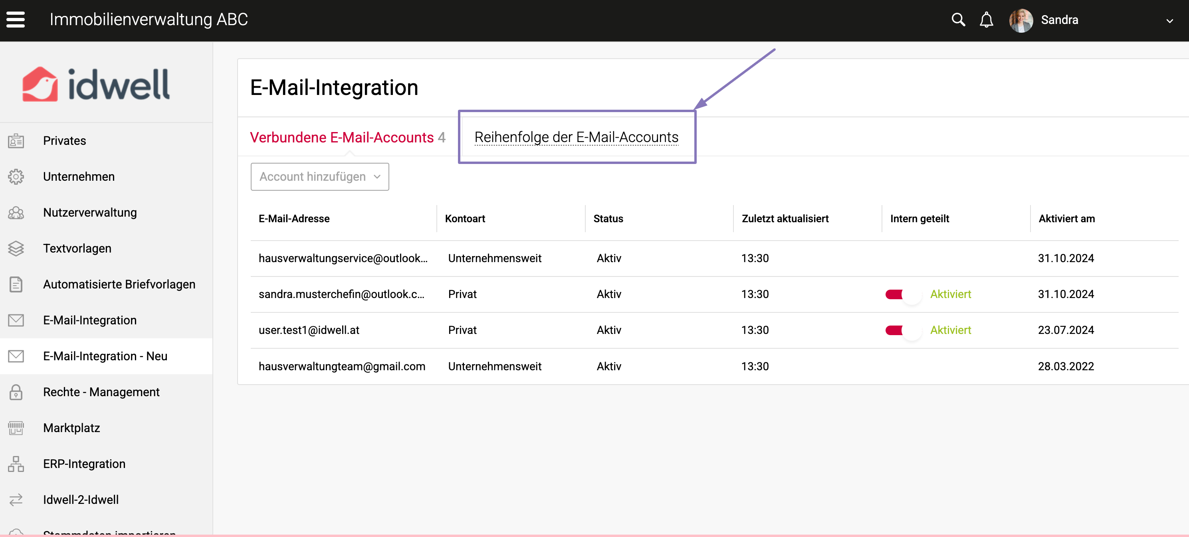
Task: Open the hamburger menu icon
Action: click(x=16, y=20)
